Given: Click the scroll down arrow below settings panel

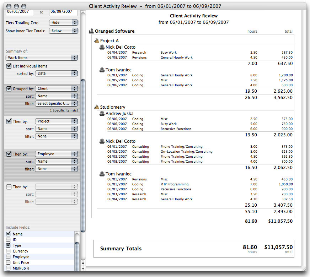Looking at the screenshot, I should click(x=83, y=268).
